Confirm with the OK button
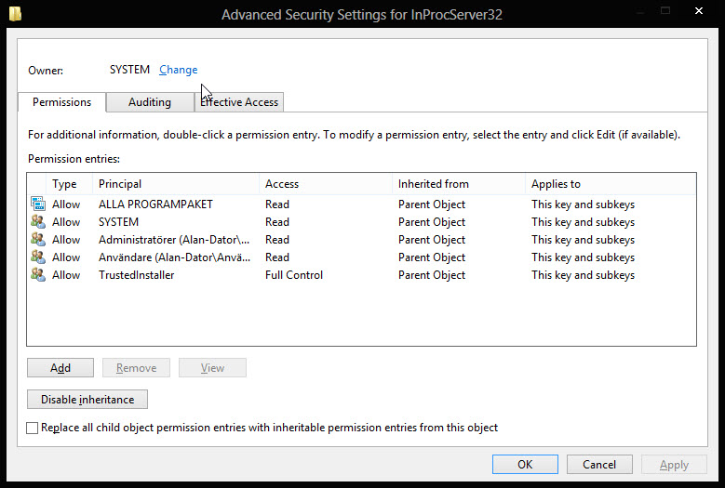Viewport: 725px width, 488px height. click(525, 465)
